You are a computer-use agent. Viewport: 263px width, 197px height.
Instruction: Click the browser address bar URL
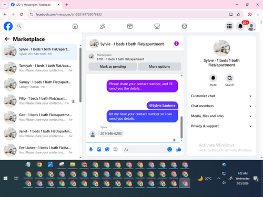pyautogui.click(x=68, y=14)
